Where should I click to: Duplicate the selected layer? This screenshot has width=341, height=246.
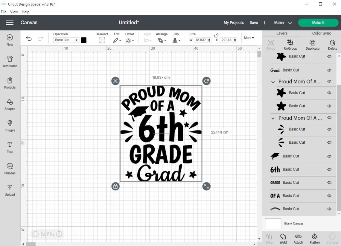(312, 45)
